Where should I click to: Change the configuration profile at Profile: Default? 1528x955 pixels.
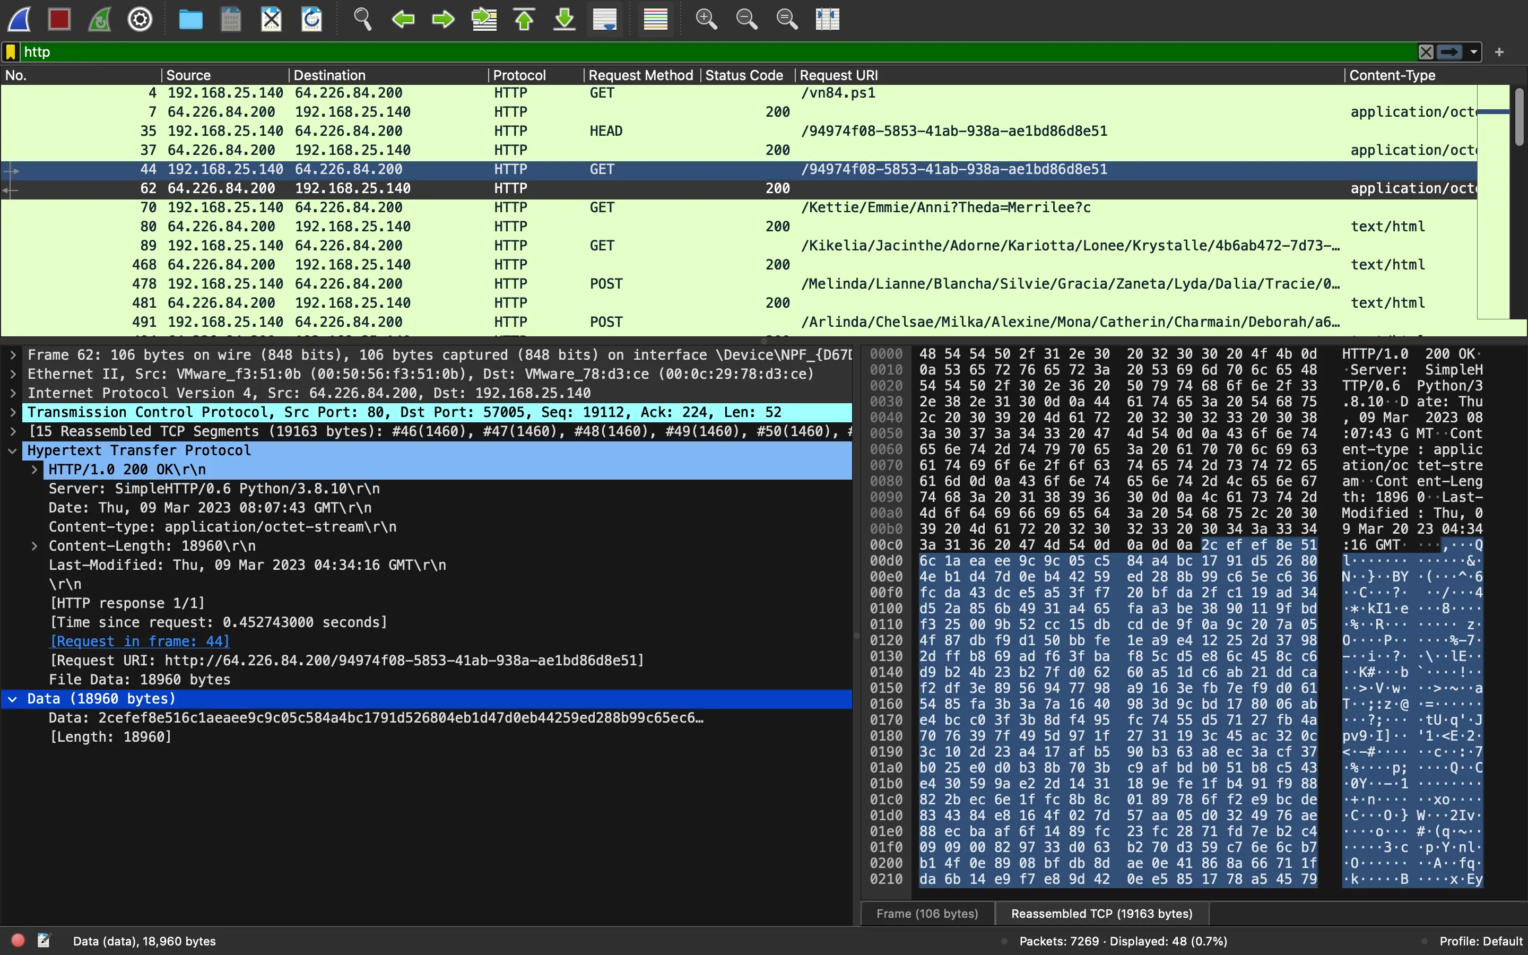1481,941
